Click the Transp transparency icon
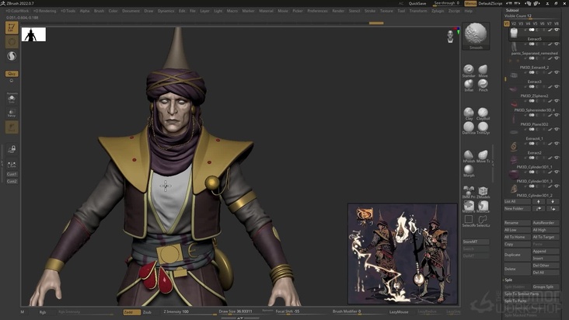569x320 pixels. pyautogui.click(x=12, y=113)
